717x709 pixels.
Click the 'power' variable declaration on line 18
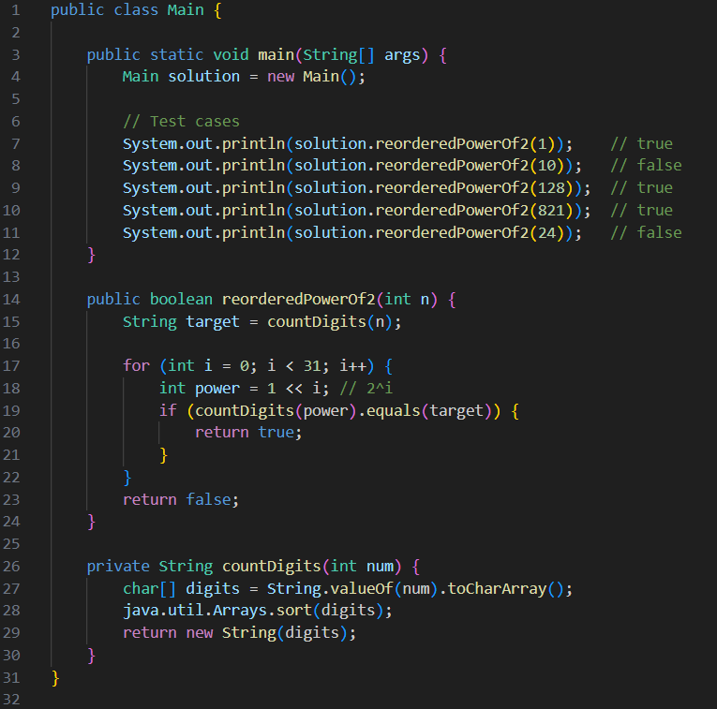[217, 389]
